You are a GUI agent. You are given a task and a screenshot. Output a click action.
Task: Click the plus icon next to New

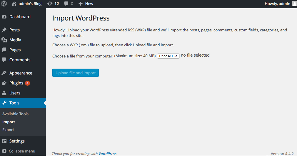(81, 4)
